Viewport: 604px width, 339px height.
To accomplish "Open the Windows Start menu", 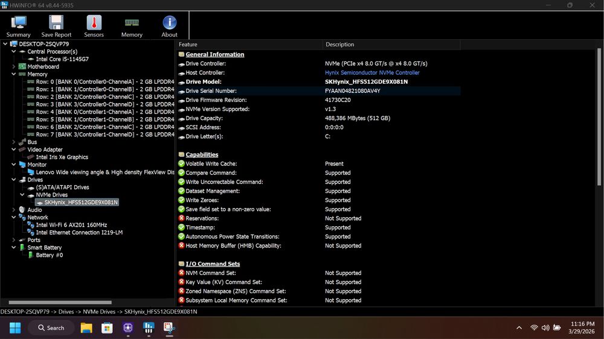I will click(15, 328).
